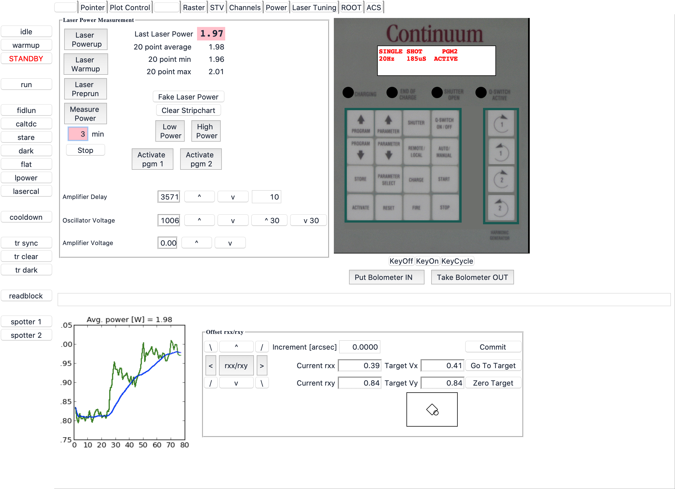Click harmonic generator 2 counterclockwise rotate key
This screenshot has width=675, height=489.
[x=501, y=208]
